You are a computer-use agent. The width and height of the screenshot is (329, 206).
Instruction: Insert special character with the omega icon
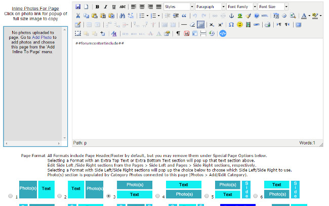(231, 24)
